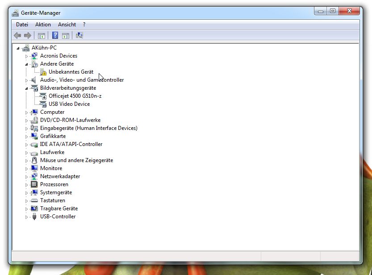Select the DVD/CD-ROM-Laufwerke label
The image size is (372, 275).
point(70,120)
